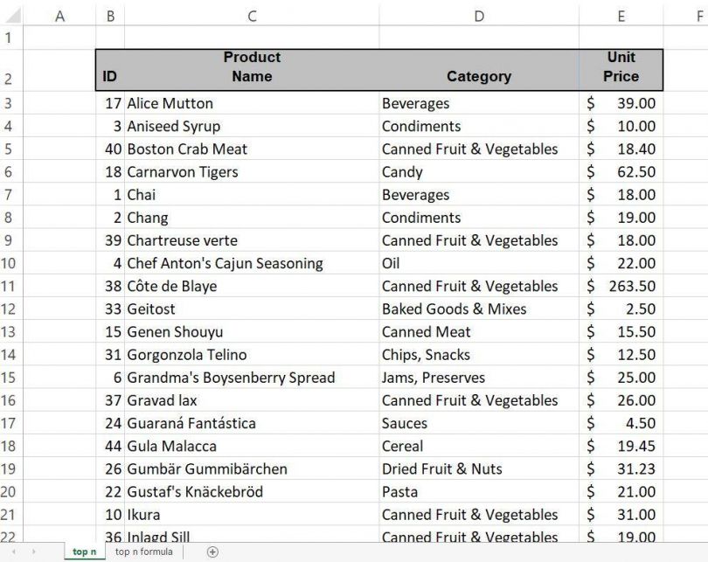Select the 'top n' sheet tab

[x=85, y=552]
